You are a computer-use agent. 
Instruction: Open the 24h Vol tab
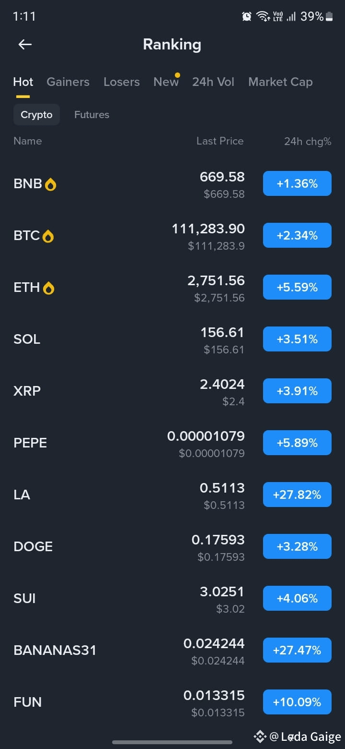[213, 82]
